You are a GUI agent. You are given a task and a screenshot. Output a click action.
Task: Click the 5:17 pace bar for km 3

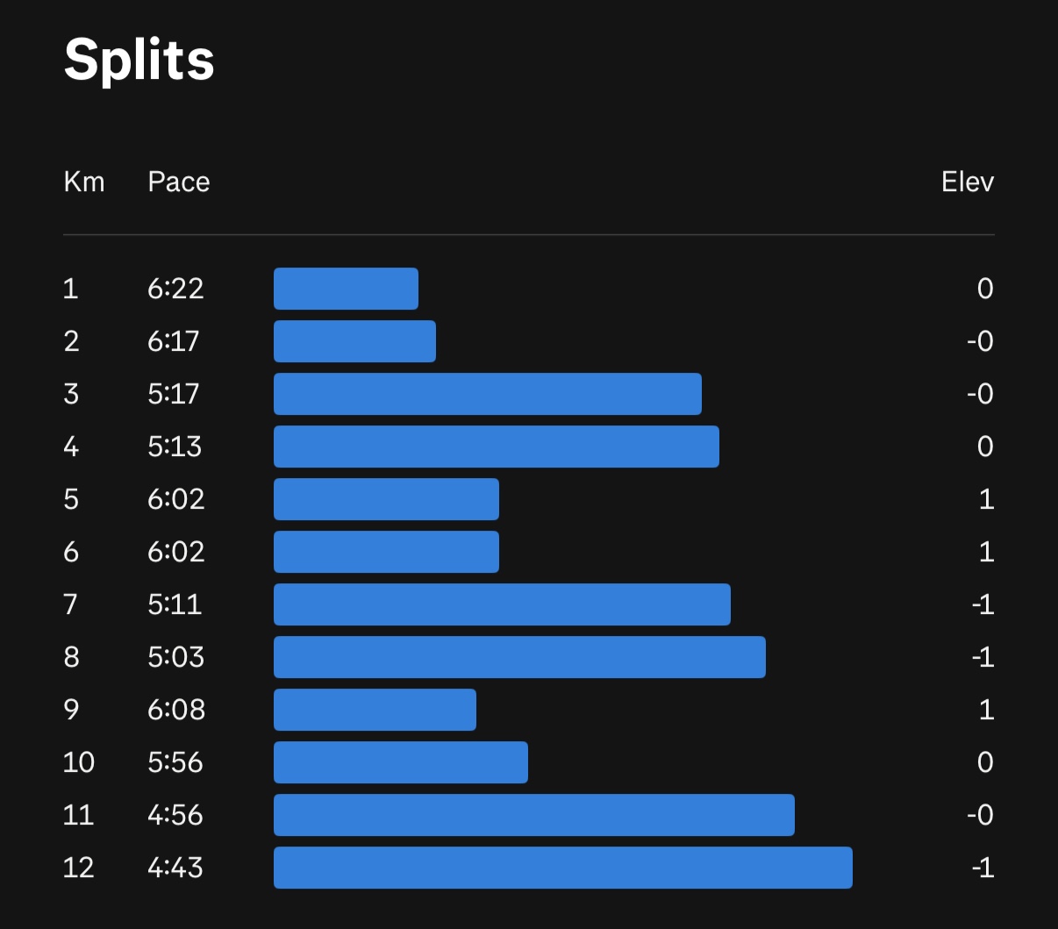(487, 394)
